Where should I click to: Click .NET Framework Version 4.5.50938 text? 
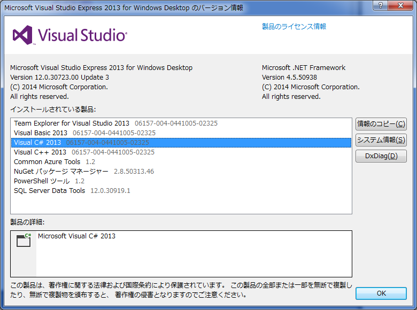click(289, 77)
